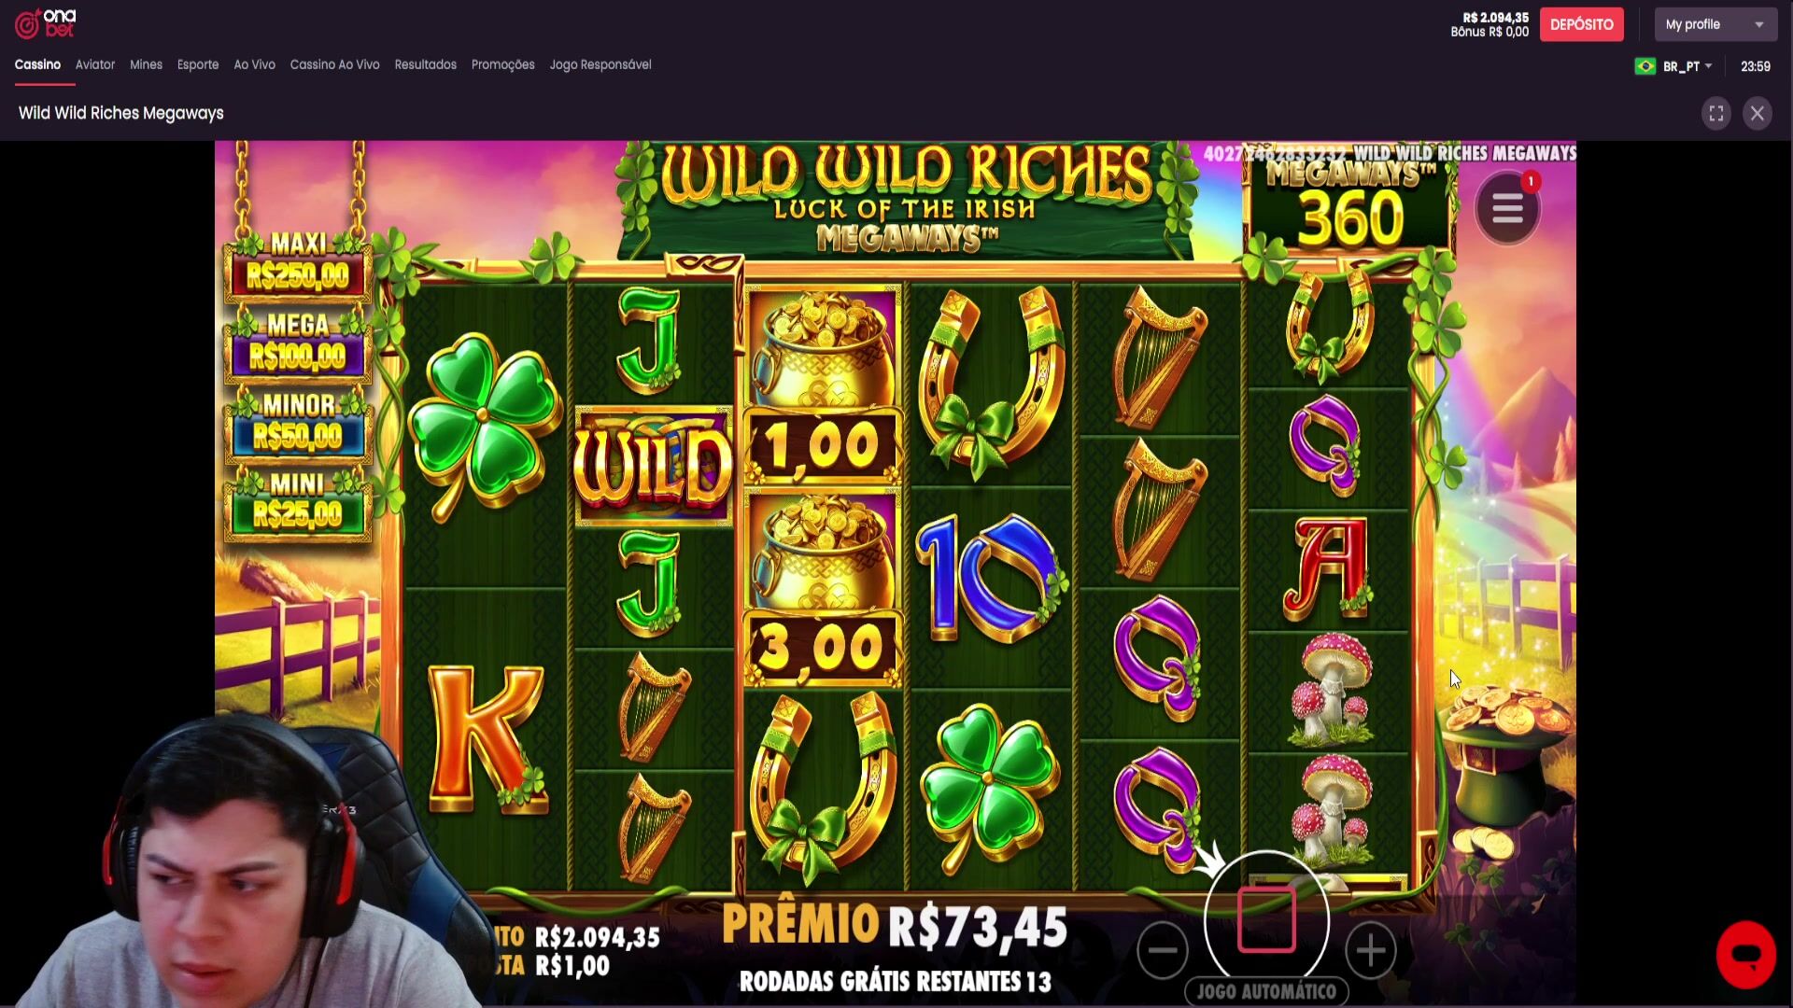Open the BR_PT language dropdown arrow
This screenshot has width=1793, height=1008.
click(1708, 66)
